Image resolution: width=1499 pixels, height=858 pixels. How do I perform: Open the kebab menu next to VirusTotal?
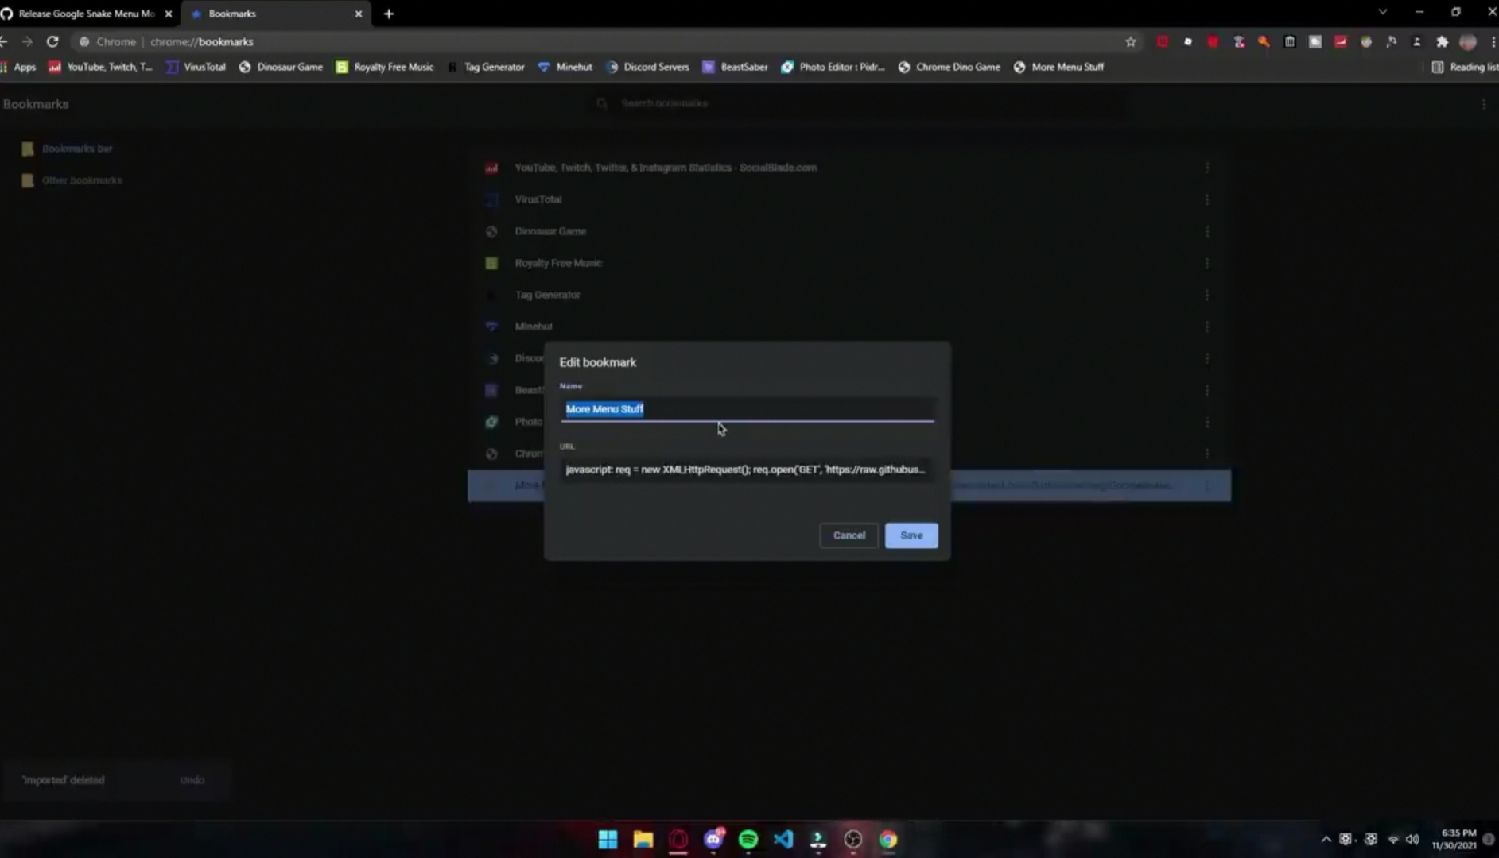(x=1208, y=199)
